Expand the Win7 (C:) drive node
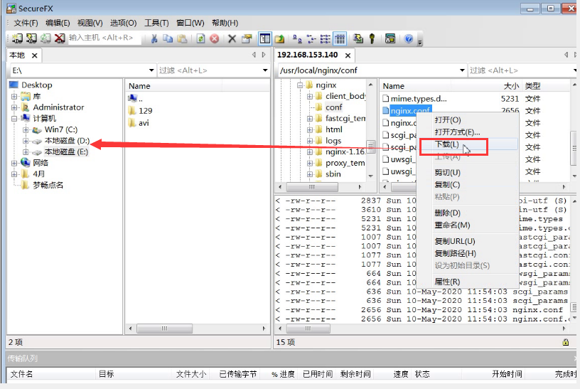The height and width of the screenshot is (389, 580). click(x=26, y=130)
